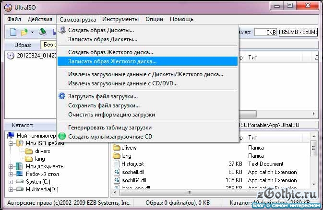The width and height of the screenshot is (323, 210).
Task: Open the Помощь menu
Action: point(182,19)
